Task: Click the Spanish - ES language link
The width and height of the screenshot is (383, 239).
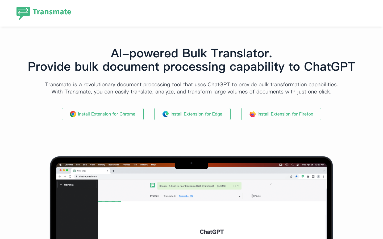Action: pos(186,196)
